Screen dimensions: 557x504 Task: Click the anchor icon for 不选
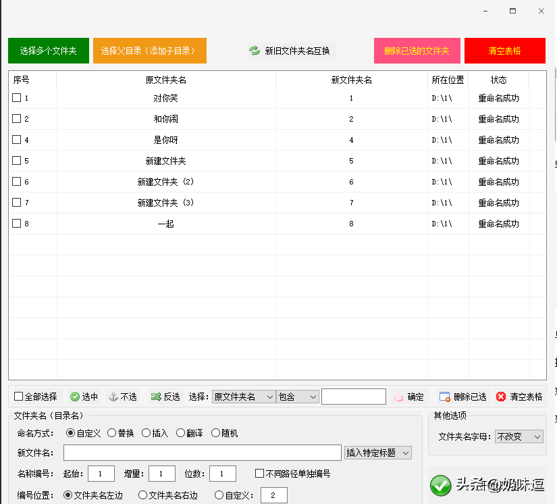tap(113, 397)
